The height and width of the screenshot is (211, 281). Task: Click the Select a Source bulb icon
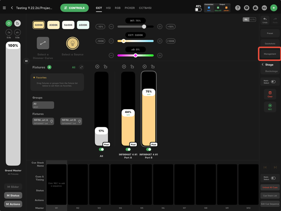click(73, 43)
